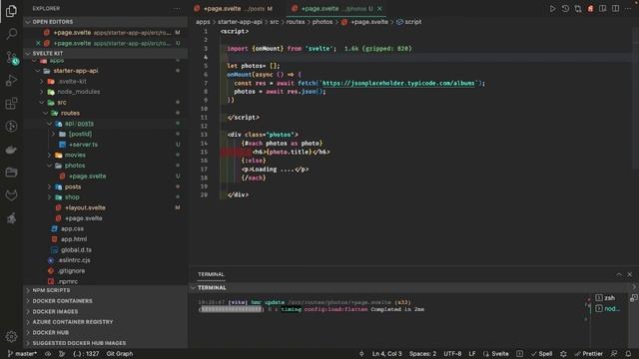Image resolution: width=639 pixels, height=359 pixels.
Task: Open .gitignore file
Action: (71, 270)
